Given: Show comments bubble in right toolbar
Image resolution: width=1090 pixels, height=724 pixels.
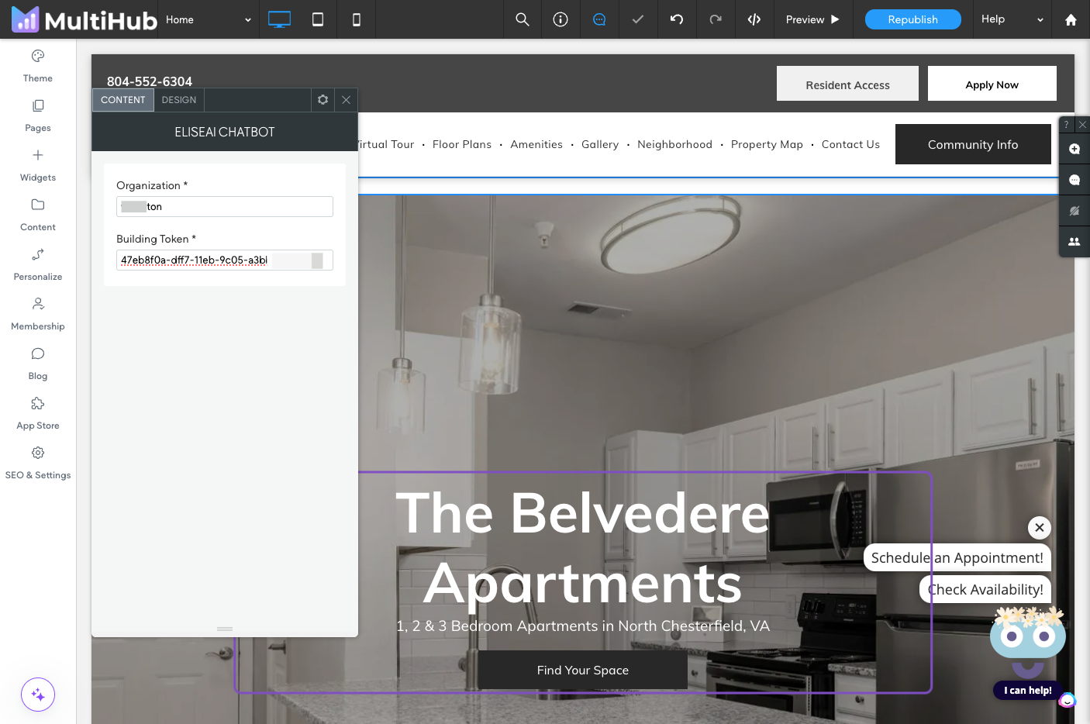Looking at the screenshot, I should (1074, 180).
